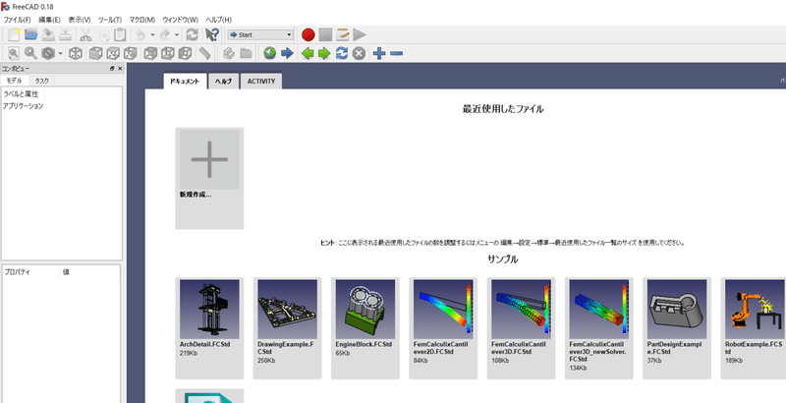Zoom in with the blue plus icon
Screen dimensions: 786x403
click(379, 53)
